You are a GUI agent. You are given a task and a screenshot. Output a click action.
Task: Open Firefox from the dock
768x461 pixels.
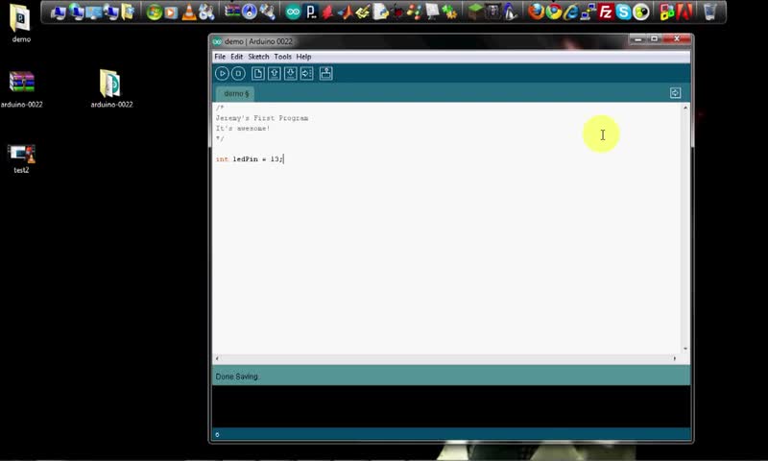[x=536, y=12]
